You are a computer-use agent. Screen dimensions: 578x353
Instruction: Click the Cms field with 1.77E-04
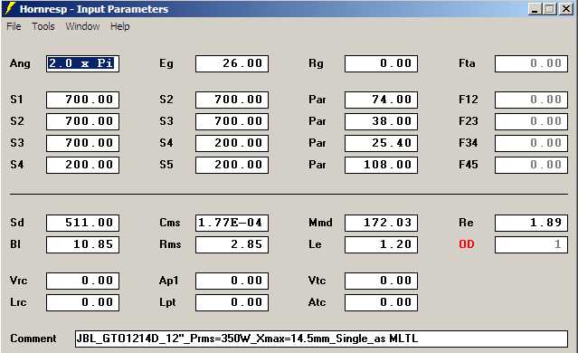232,223
